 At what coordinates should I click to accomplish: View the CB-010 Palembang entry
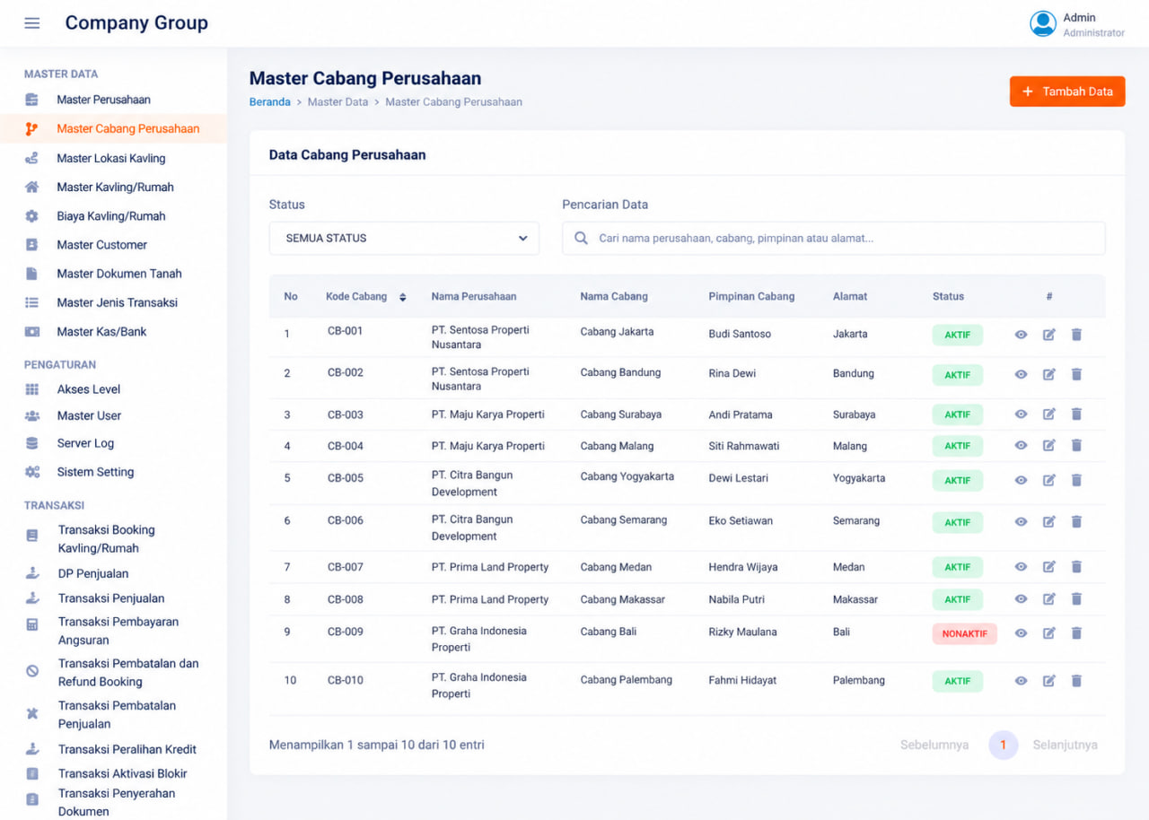click(x=1021, y=681)
